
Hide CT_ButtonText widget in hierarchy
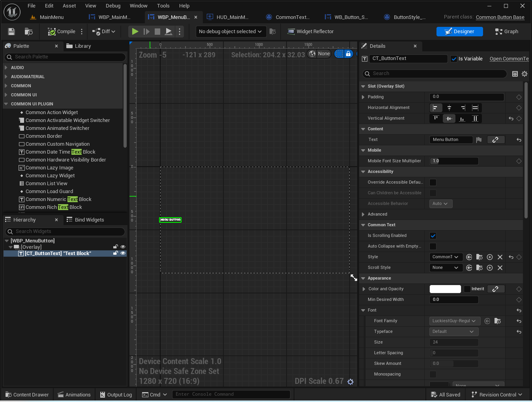click(123, 253)
